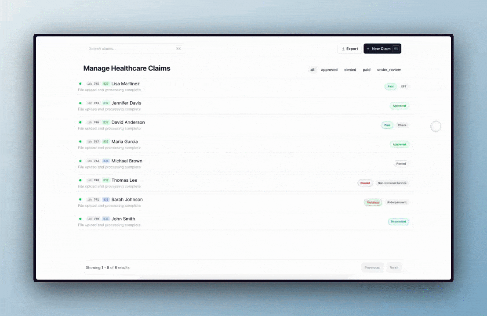The height and width of the screenshot is (316, 487).
Task: Open the 'under_review' filter tab
Action: tap(389, 70)
